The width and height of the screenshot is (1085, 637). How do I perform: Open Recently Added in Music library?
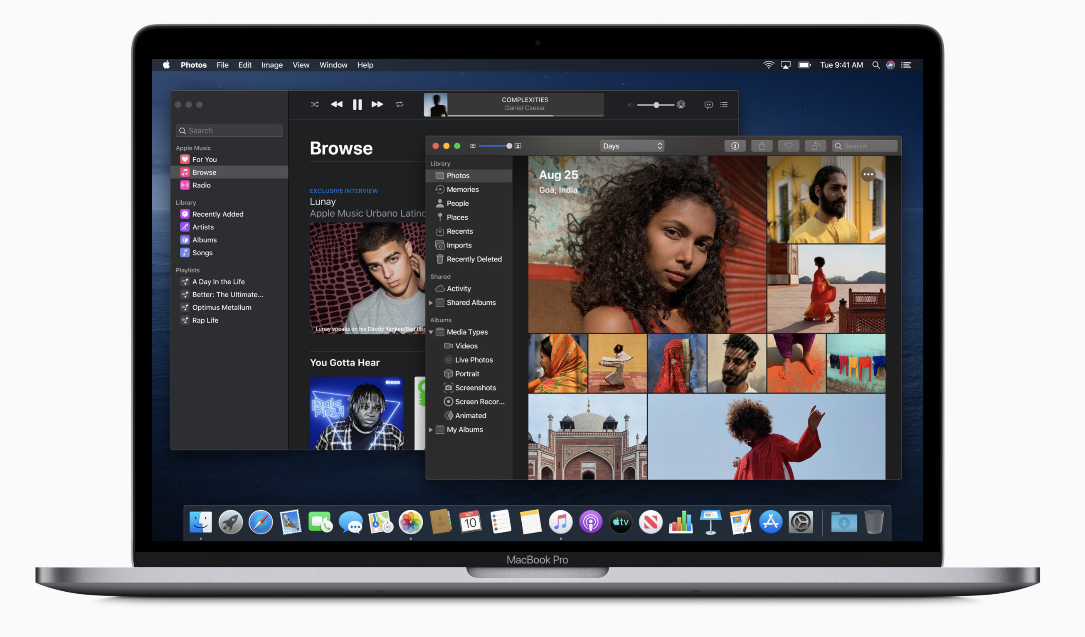229,214
